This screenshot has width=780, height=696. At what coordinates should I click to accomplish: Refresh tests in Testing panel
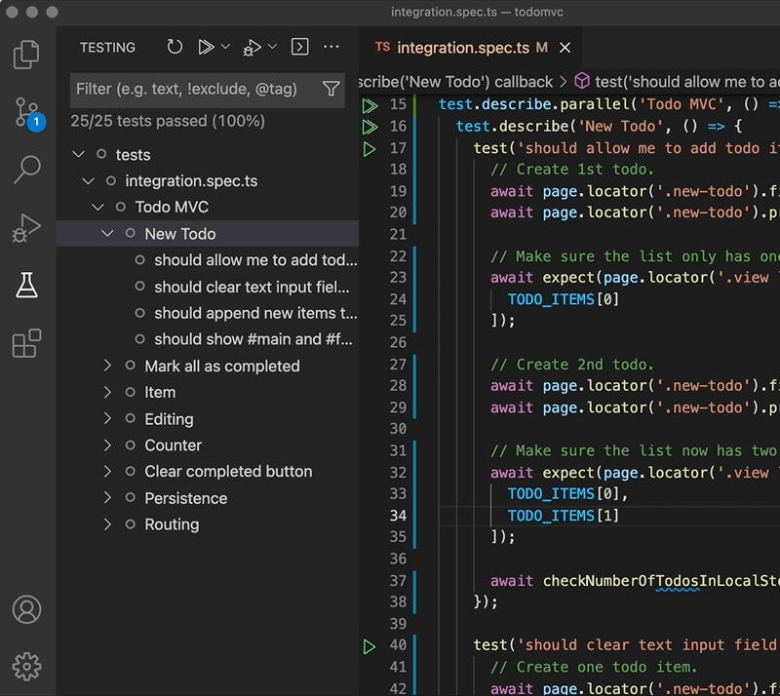tap(175, 47)
